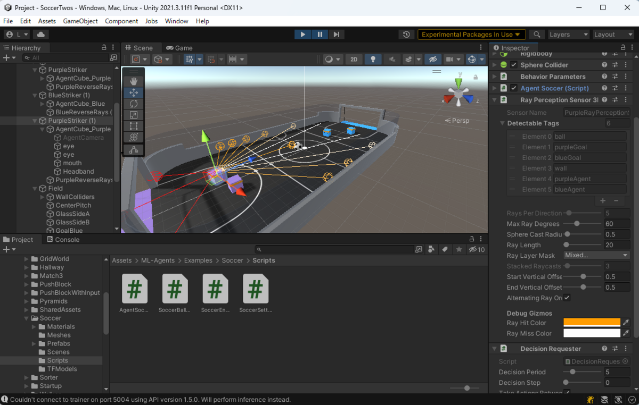Click the Play button
The width and height of the screenshot is (639, 405).
click(302, 35)
